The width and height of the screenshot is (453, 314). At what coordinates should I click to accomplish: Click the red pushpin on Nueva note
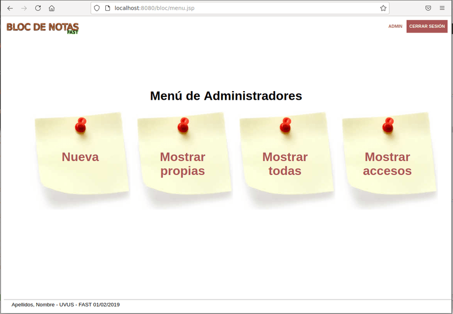pos(81,125)
